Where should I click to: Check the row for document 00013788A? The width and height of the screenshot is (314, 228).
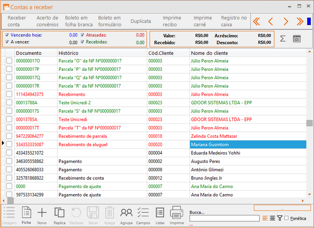(9, 103)
